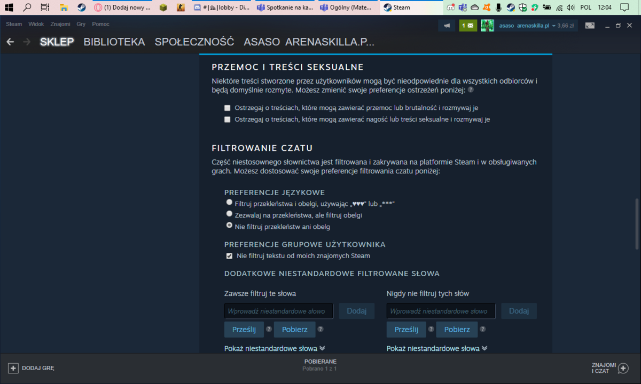Open the Gry menu
Viewport: 641px width, 384px height.
click(81, 24)
